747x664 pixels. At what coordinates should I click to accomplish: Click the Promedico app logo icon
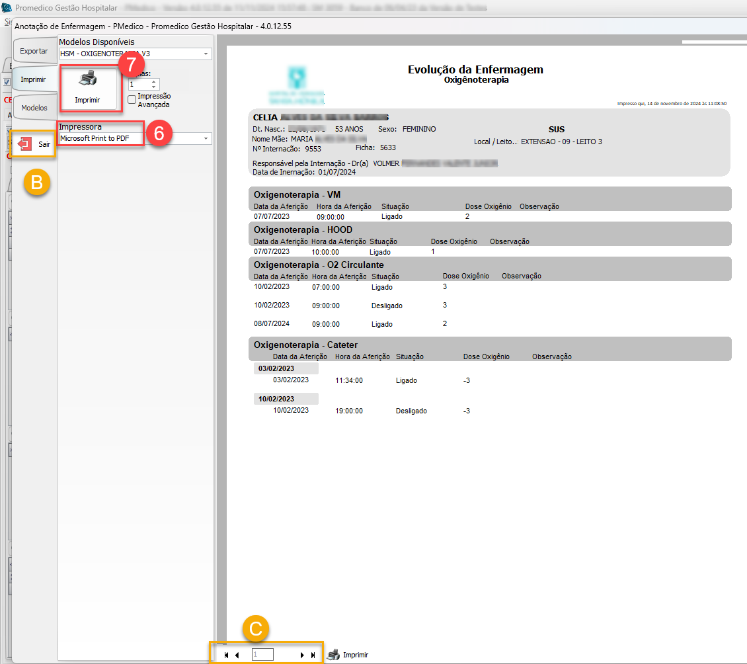click(x=8, y=8)
